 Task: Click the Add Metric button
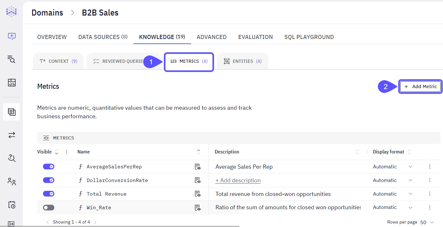[420, 86]
